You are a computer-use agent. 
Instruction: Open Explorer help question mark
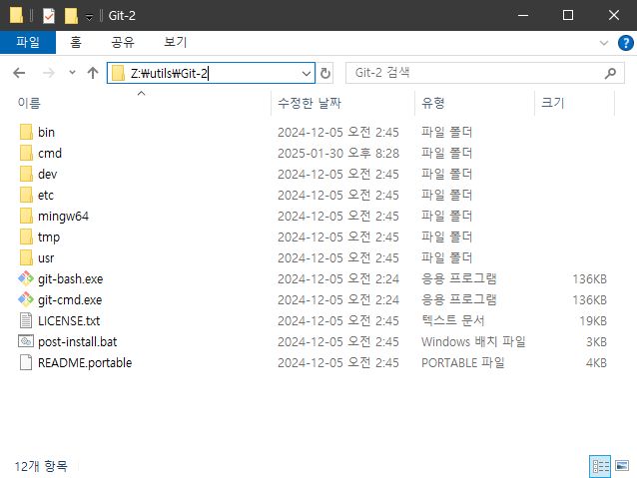point(626,43)
